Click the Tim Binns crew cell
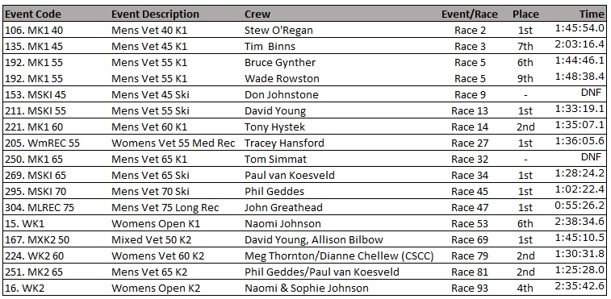Screen dimensions: 611x299 coord(270,46)
